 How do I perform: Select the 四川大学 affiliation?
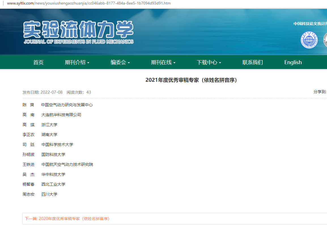[49, 194]
